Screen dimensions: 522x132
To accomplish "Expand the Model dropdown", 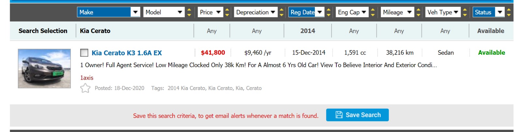I will pos(164,12).
